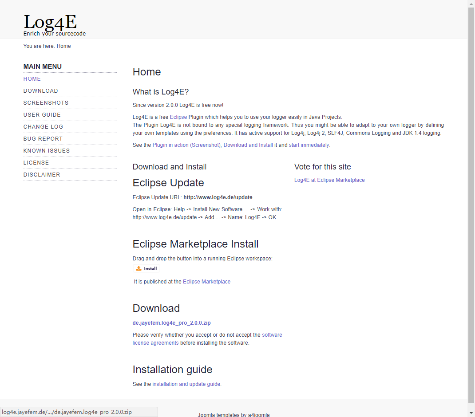Viewport: 475px width, 417px height.
Task: Click 'You are here: Home' breadcrumb
Action: tap(47, 46)
